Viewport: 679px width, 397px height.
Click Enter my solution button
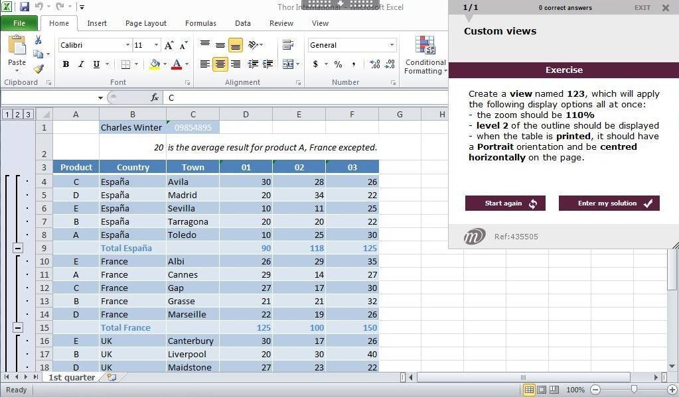pos(609,203)
